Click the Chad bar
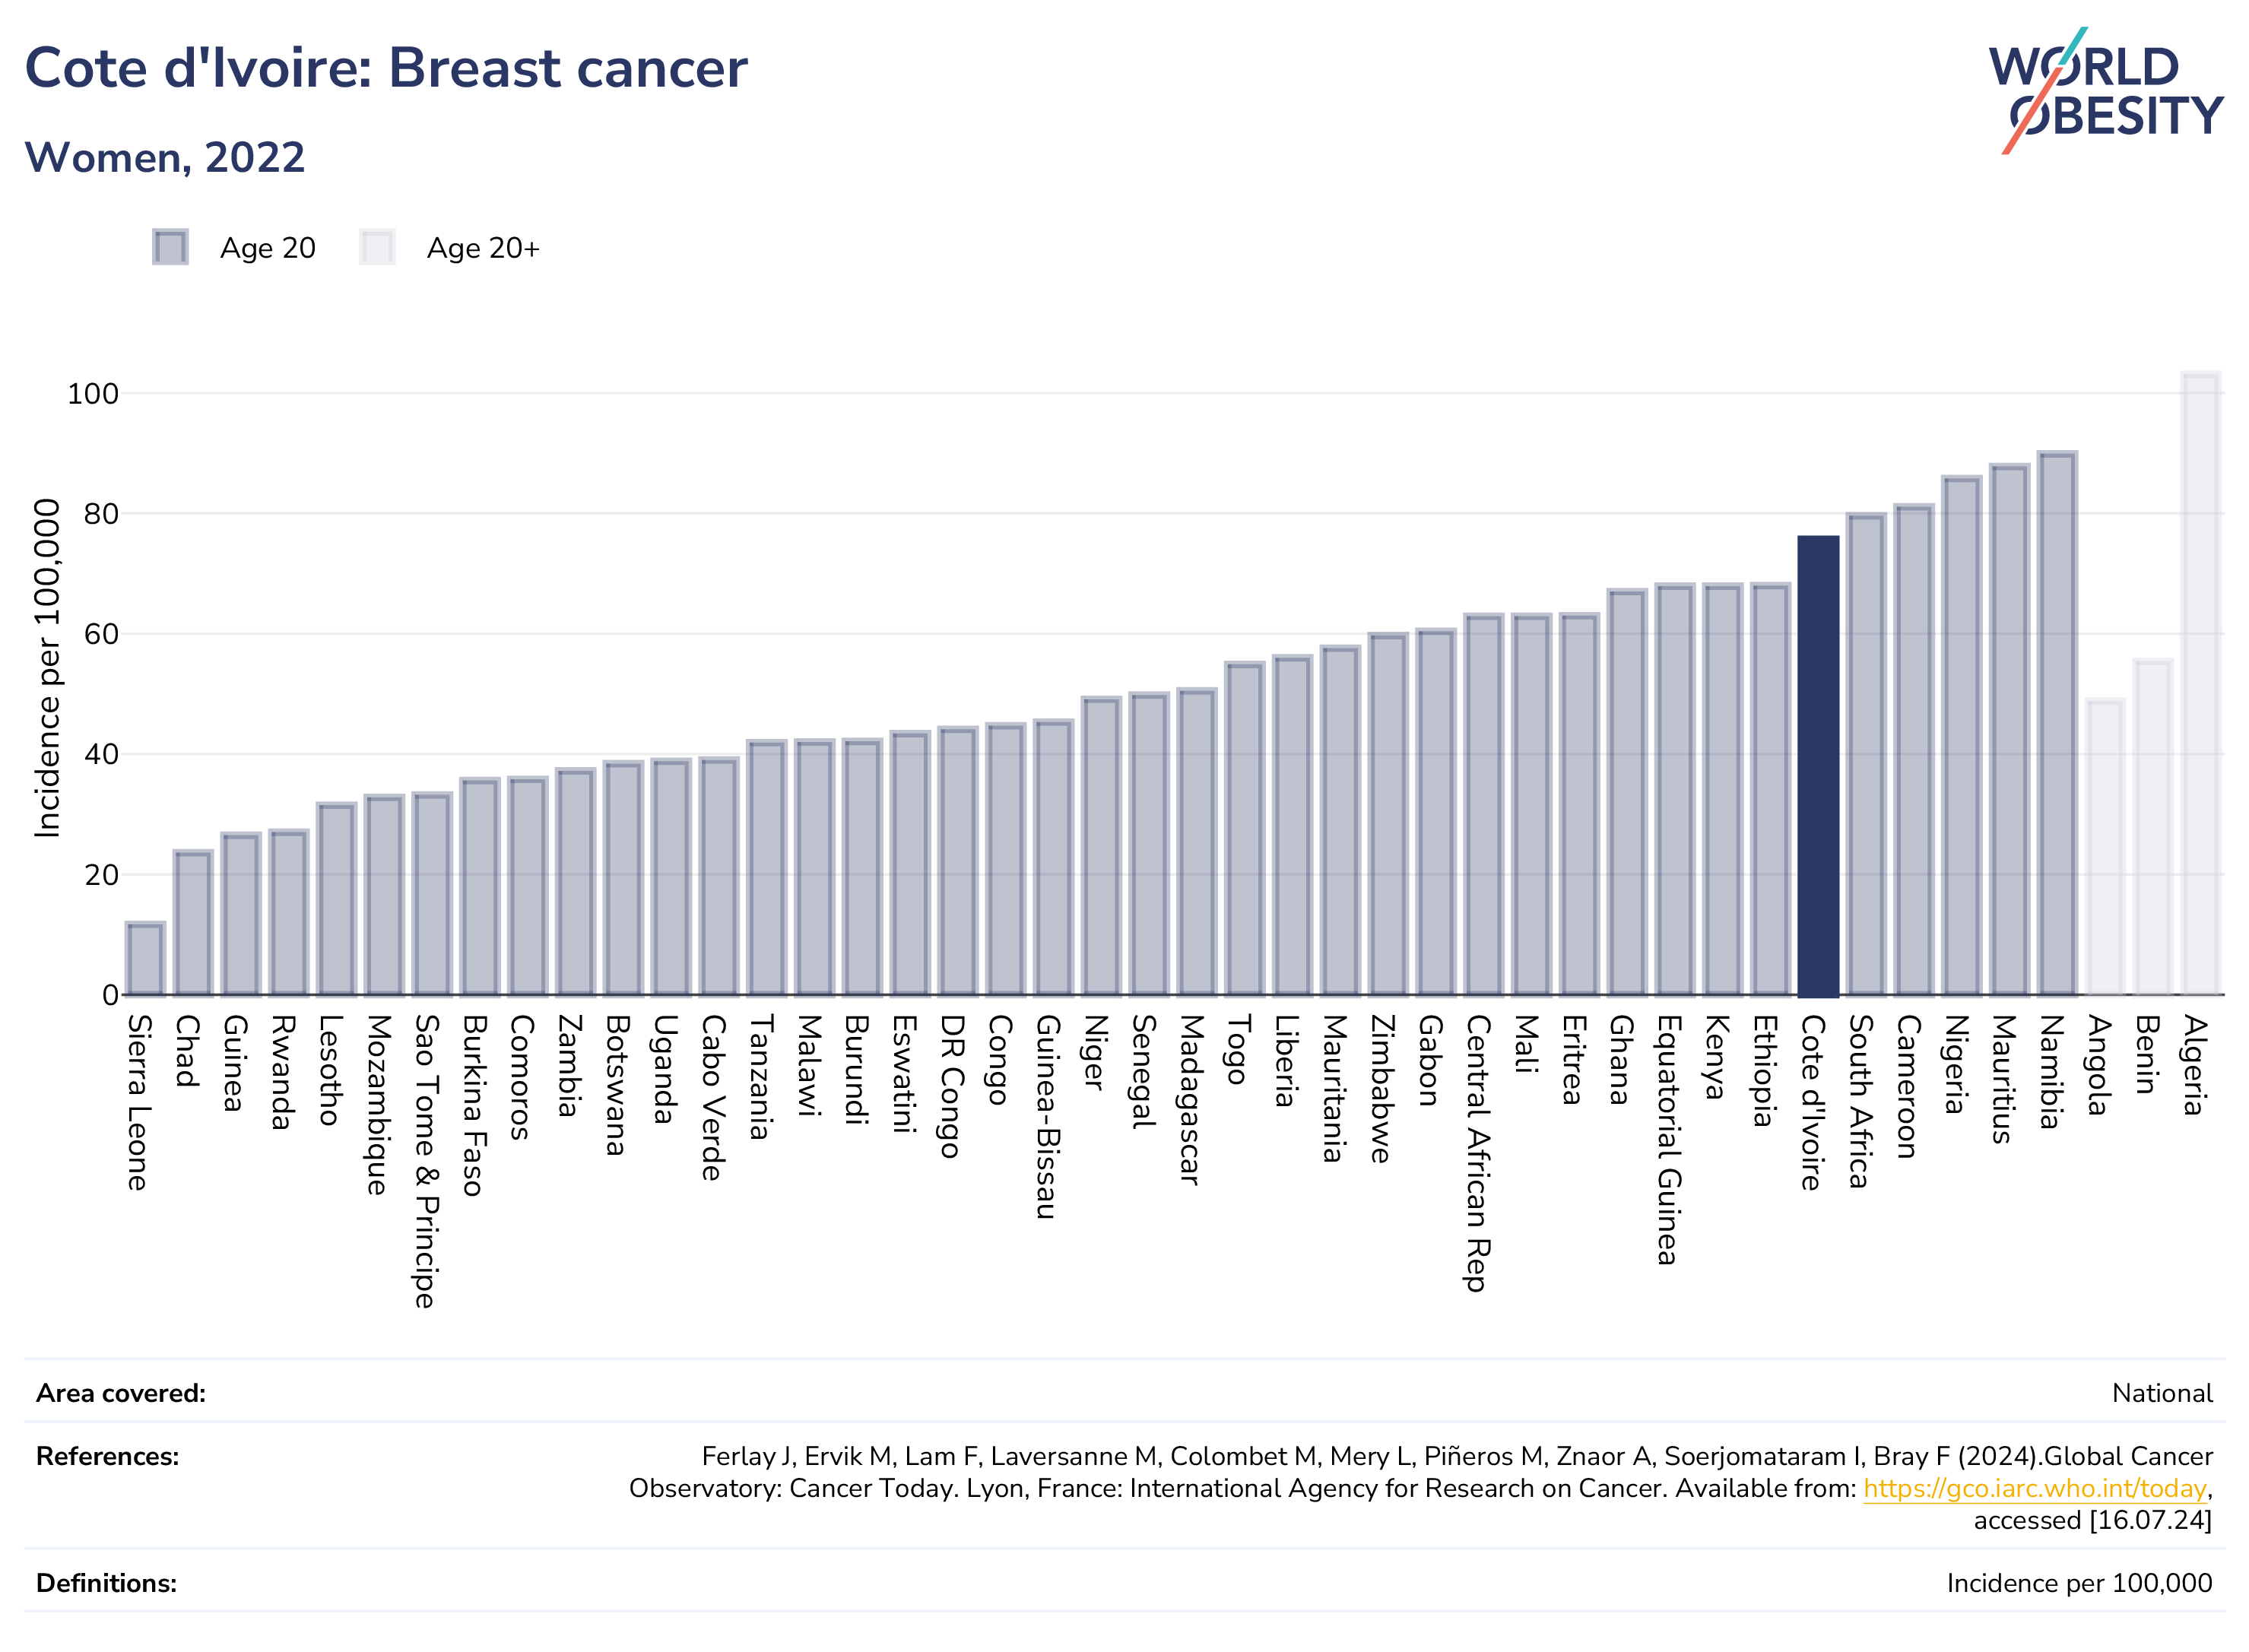This screenshot has width=2249, height=1652. click(x=193, y=923)
